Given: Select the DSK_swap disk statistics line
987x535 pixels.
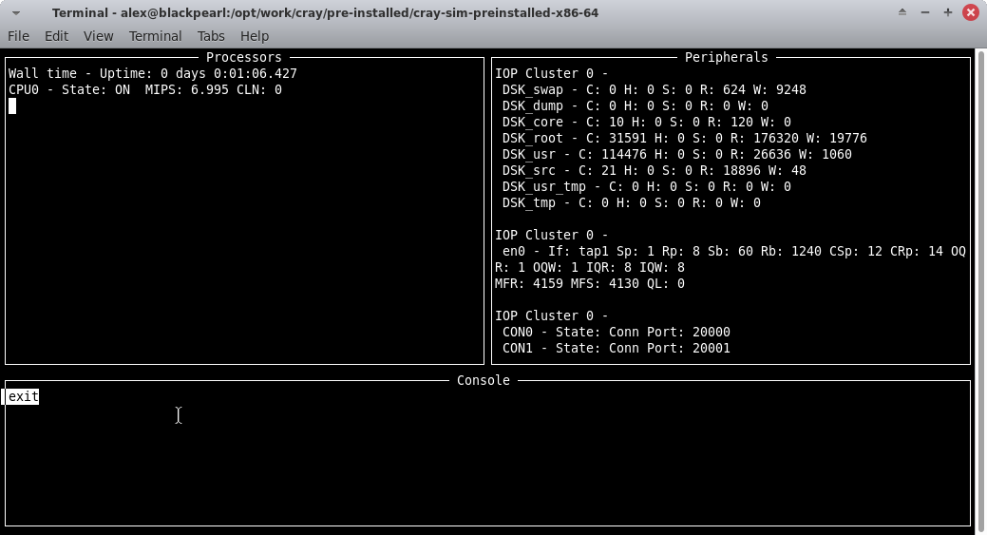Looking at the screenshot, I should [654, 89].
